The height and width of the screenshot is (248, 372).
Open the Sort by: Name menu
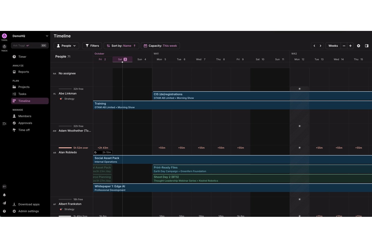[121, 46]
